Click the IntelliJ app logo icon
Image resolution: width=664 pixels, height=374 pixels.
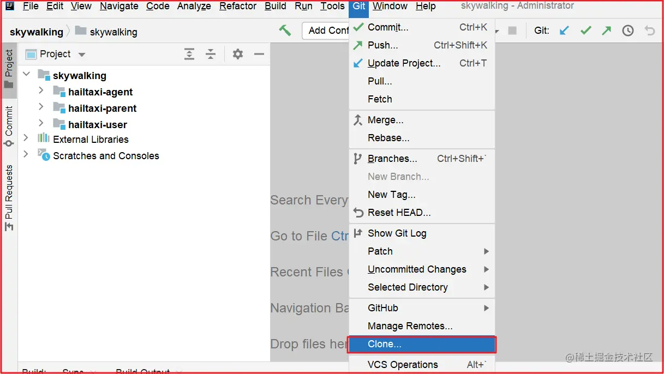9,7
